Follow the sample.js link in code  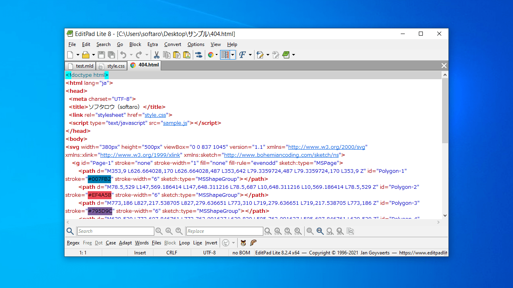(x=175, y=123)
